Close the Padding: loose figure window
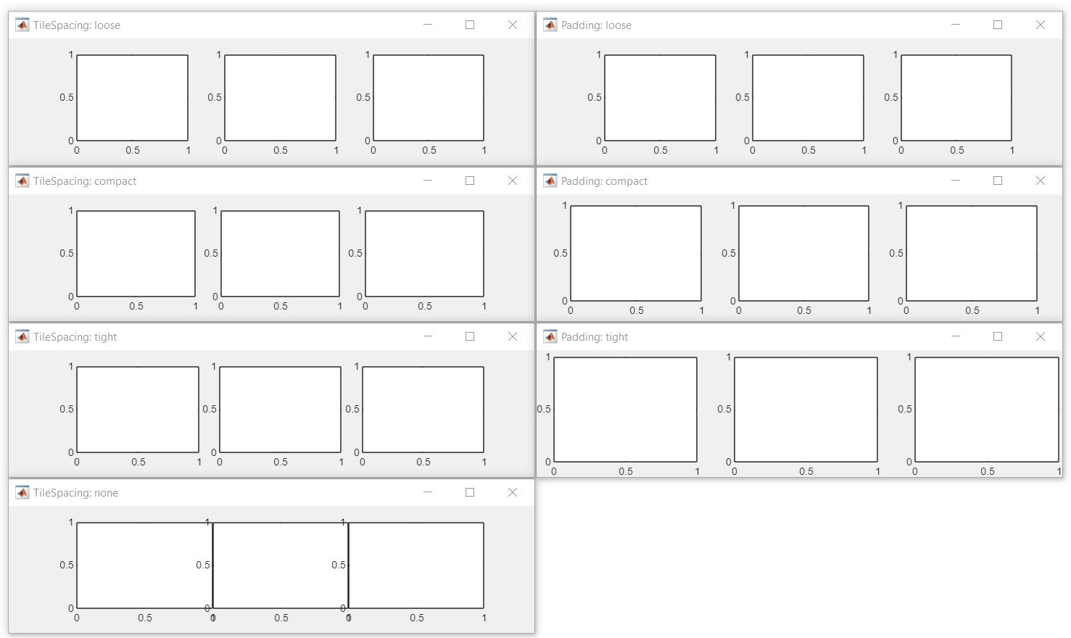1071x638 pixels. [1041, 25]
